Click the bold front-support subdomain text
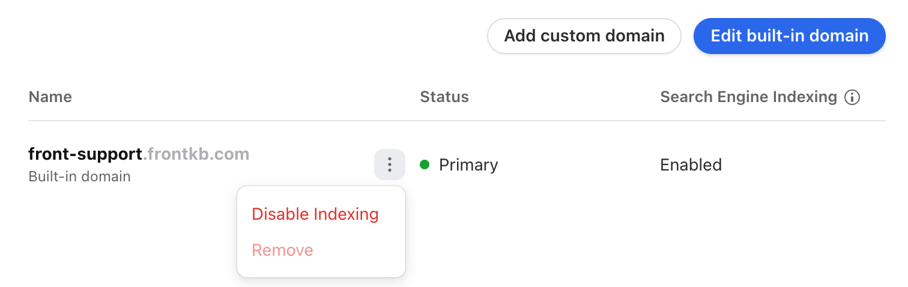The image size is (908, 287). tap(85, 154)
